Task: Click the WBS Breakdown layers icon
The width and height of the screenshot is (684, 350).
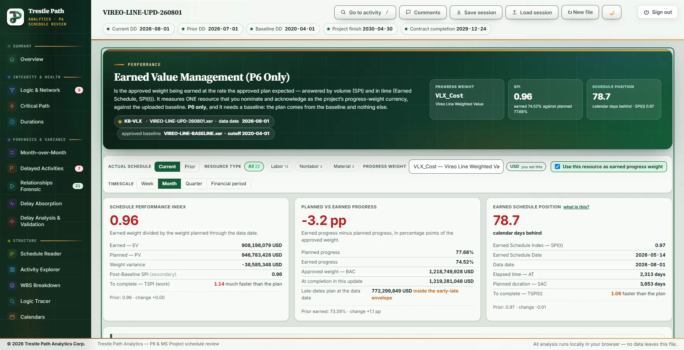Action: (x=12, y=286)
